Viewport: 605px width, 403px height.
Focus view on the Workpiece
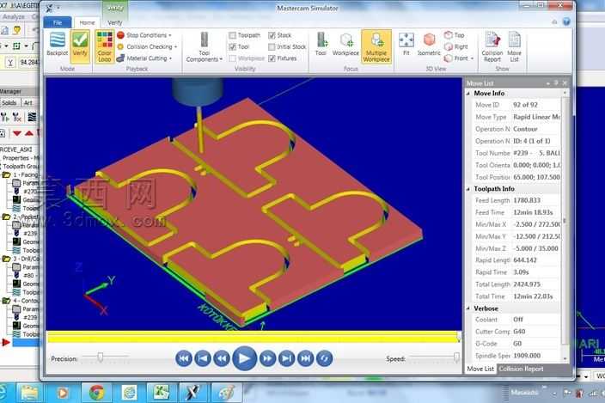(x=345, y=44)
